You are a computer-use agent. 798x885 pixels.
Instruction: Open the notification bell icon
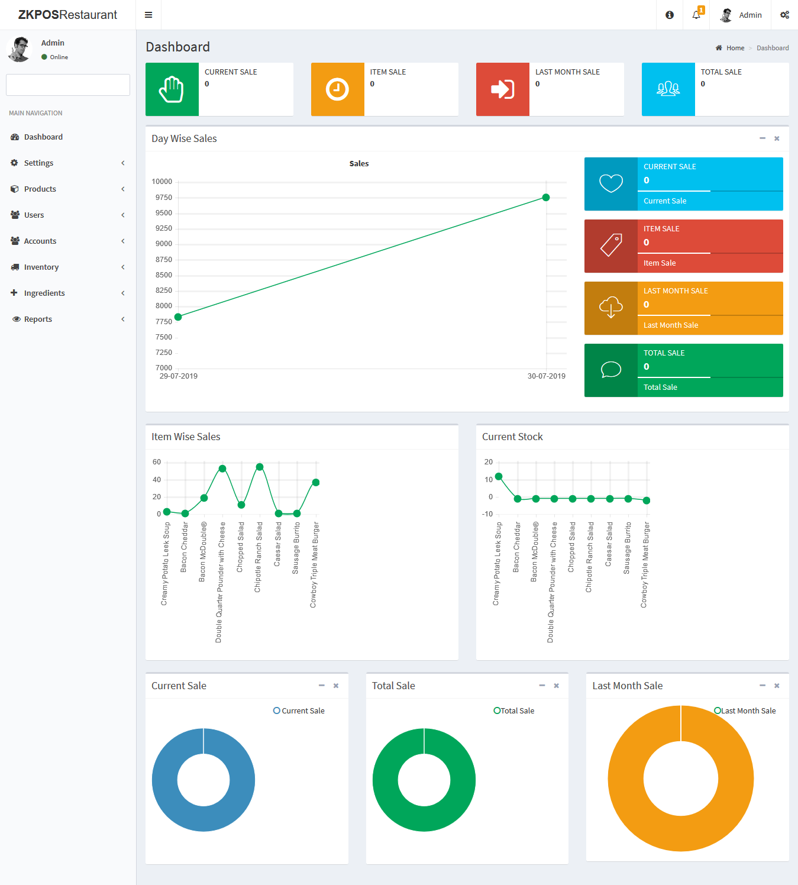[696, 15]
